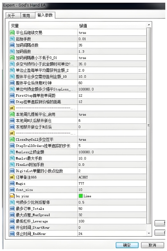Select icon of StepTrallOrders挂单追踪的步长 row

coord(12,146)
